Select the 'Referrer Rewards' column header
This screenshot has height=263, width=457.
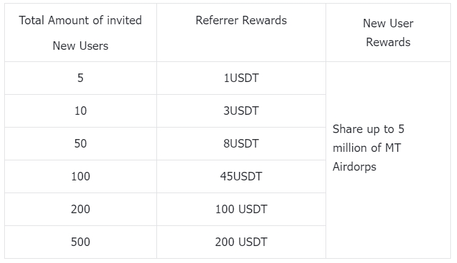(x=241, y=21)
